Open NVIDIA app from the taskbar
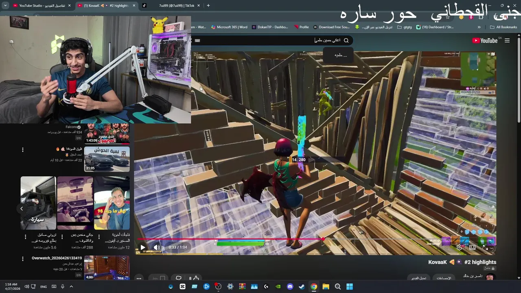This screenshot has width=521, height=293. (278, 286)
